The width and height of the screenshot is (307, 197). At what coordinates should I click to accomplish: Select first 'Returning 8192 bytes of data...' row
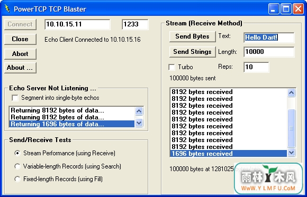click(72, 110)
